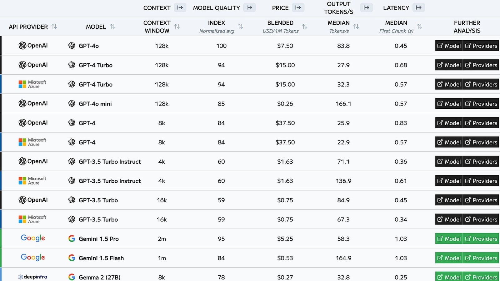
Task: Select Gemma 2 (27B) model name
Action: (99, 277)
